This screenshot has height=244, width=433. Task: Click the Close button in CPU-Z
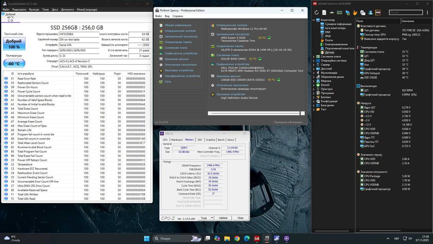240,218
